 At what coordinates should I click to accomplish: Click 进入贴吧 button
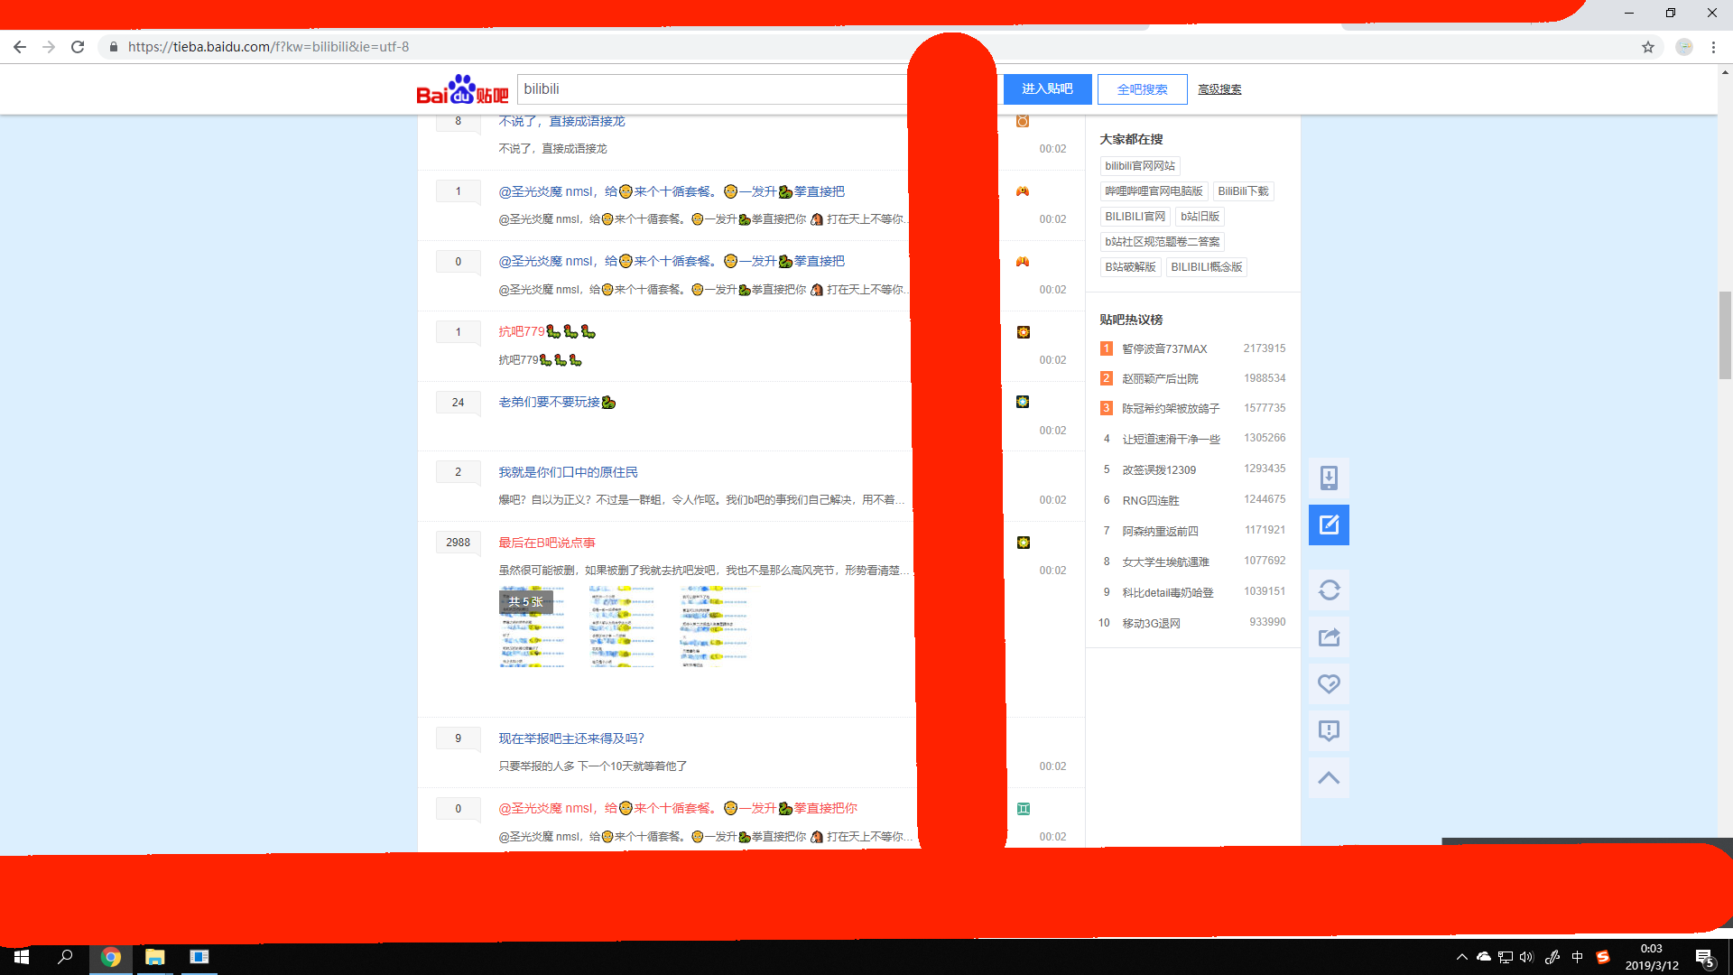(x=1047, y=89)
